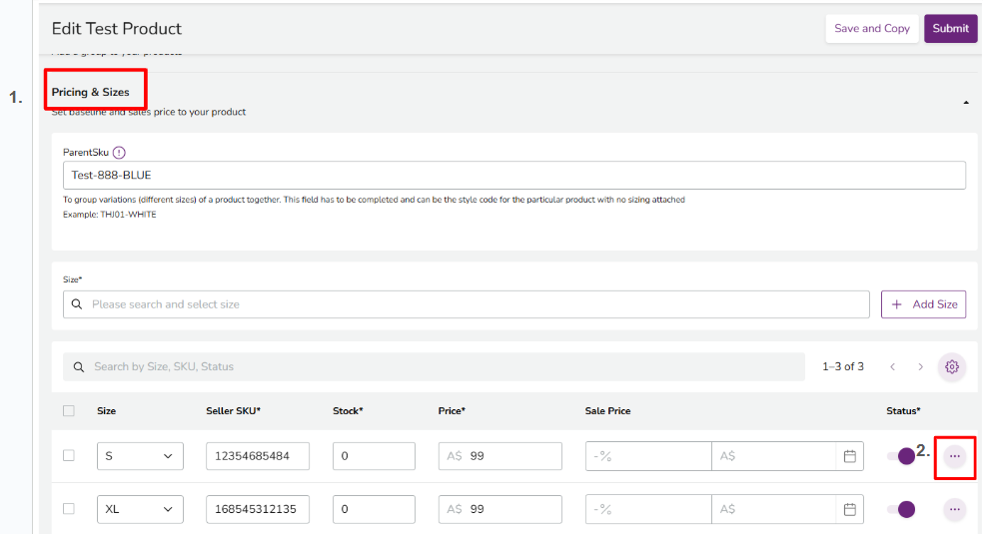Open table settings gear icon
983x534 pixels.
(952, 366)
